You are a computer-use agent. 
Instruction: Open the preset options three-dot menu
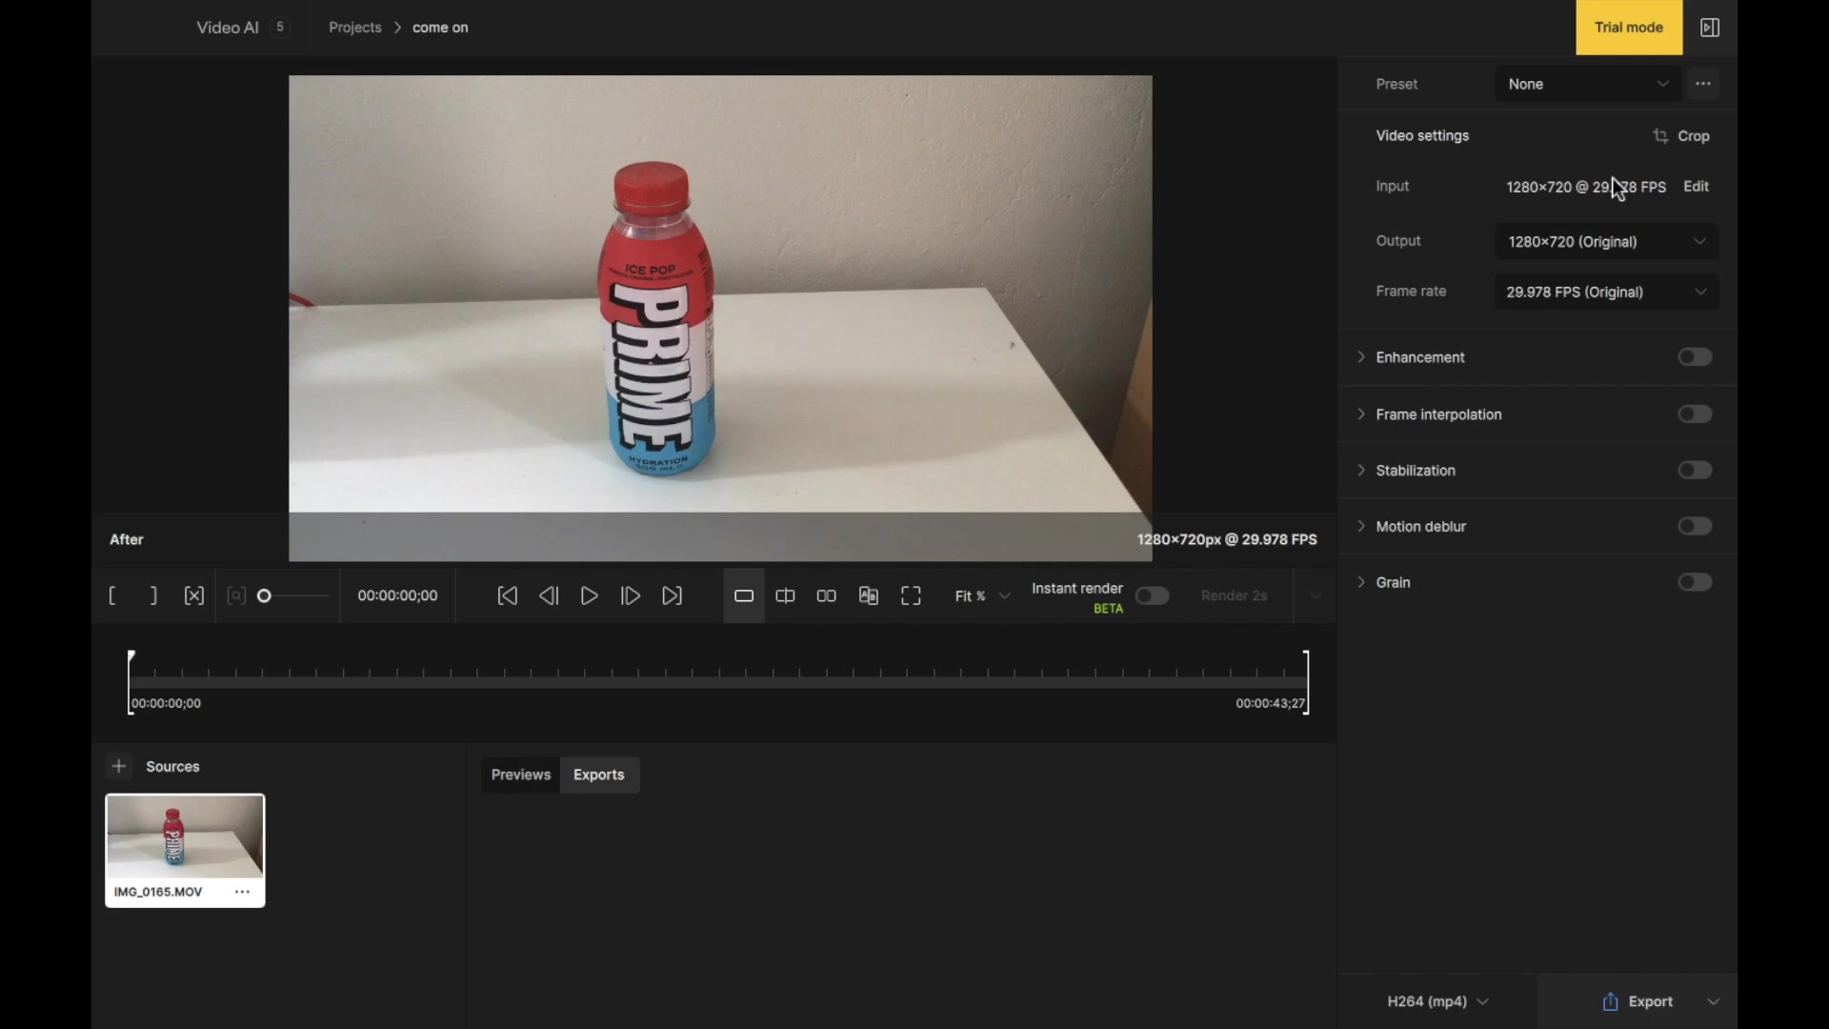pos(1703,84)
